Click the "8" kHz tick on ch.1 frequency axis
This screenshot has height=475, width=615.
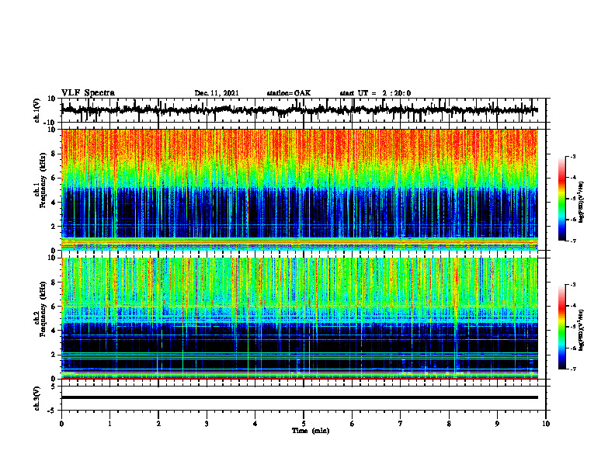pyautogui.click(x=54, y=154)
